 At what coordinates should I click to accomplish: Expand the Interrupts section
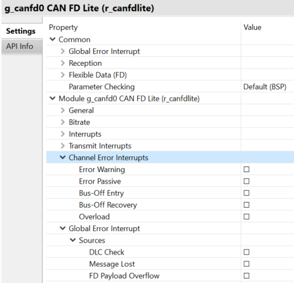[x=62, y=134]
